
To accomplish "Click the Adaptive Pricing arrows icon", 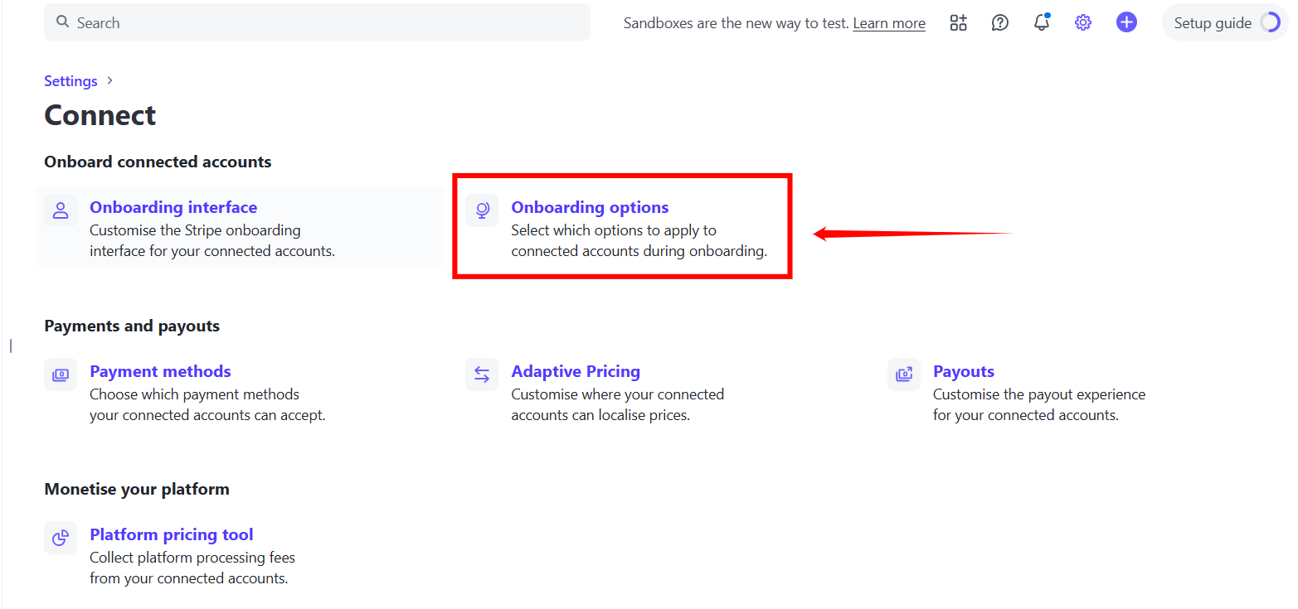I will [482, 375].
